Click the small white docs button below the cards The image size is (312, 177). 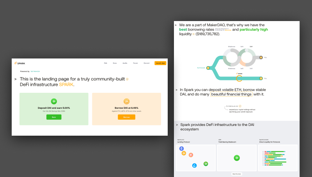tap(237, 174)
